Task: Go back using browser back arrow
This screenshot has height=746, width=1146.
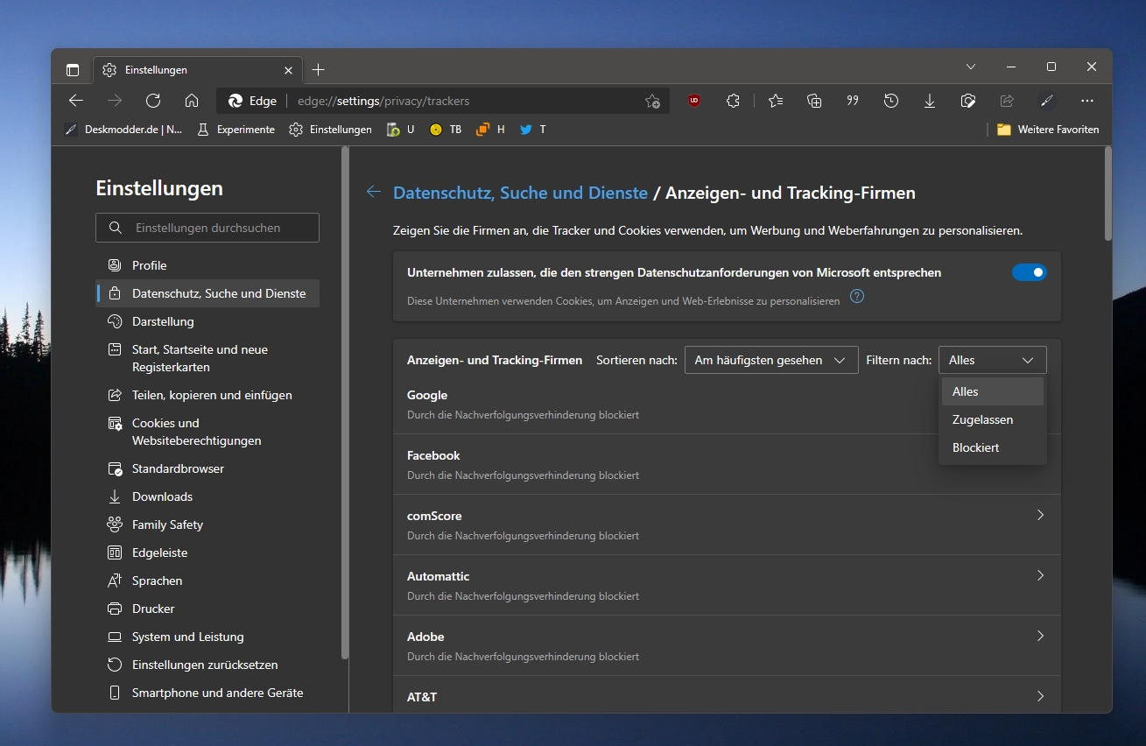Action: pos(76,101)
